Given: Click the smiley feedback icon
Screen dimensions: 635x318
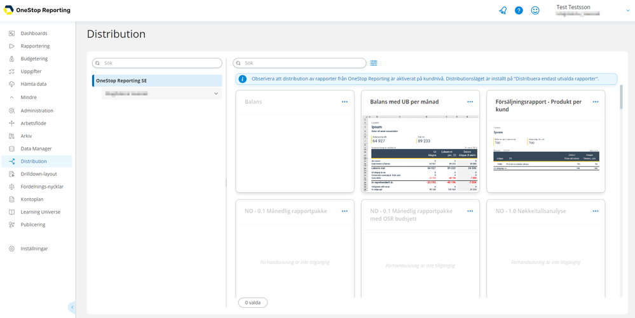Looking at the screenshot, I should pyautogui.click(x=535, y=11).
